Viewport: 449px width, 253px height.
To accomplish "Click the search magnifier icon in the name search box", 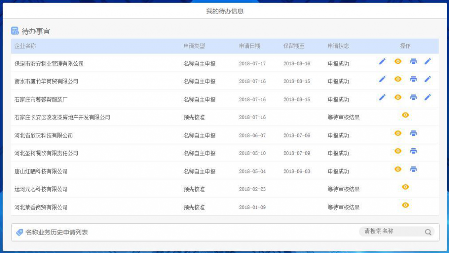I will (x=428, y=232).
